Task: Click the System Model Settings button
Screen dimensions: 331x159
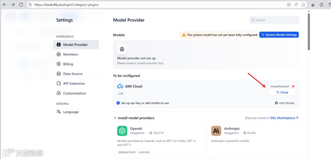Action: click(x=279, y=35)
